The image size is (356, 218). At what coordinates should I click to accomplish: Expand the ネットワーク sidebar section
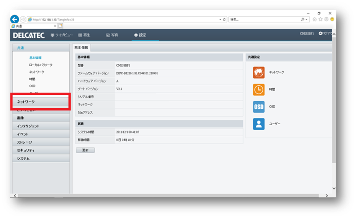coord(41,102)
